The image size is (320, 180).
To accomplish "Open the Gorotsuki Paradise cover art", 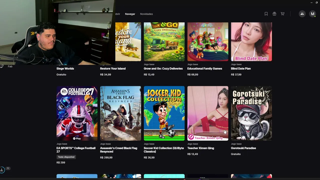I will point(251,113).
